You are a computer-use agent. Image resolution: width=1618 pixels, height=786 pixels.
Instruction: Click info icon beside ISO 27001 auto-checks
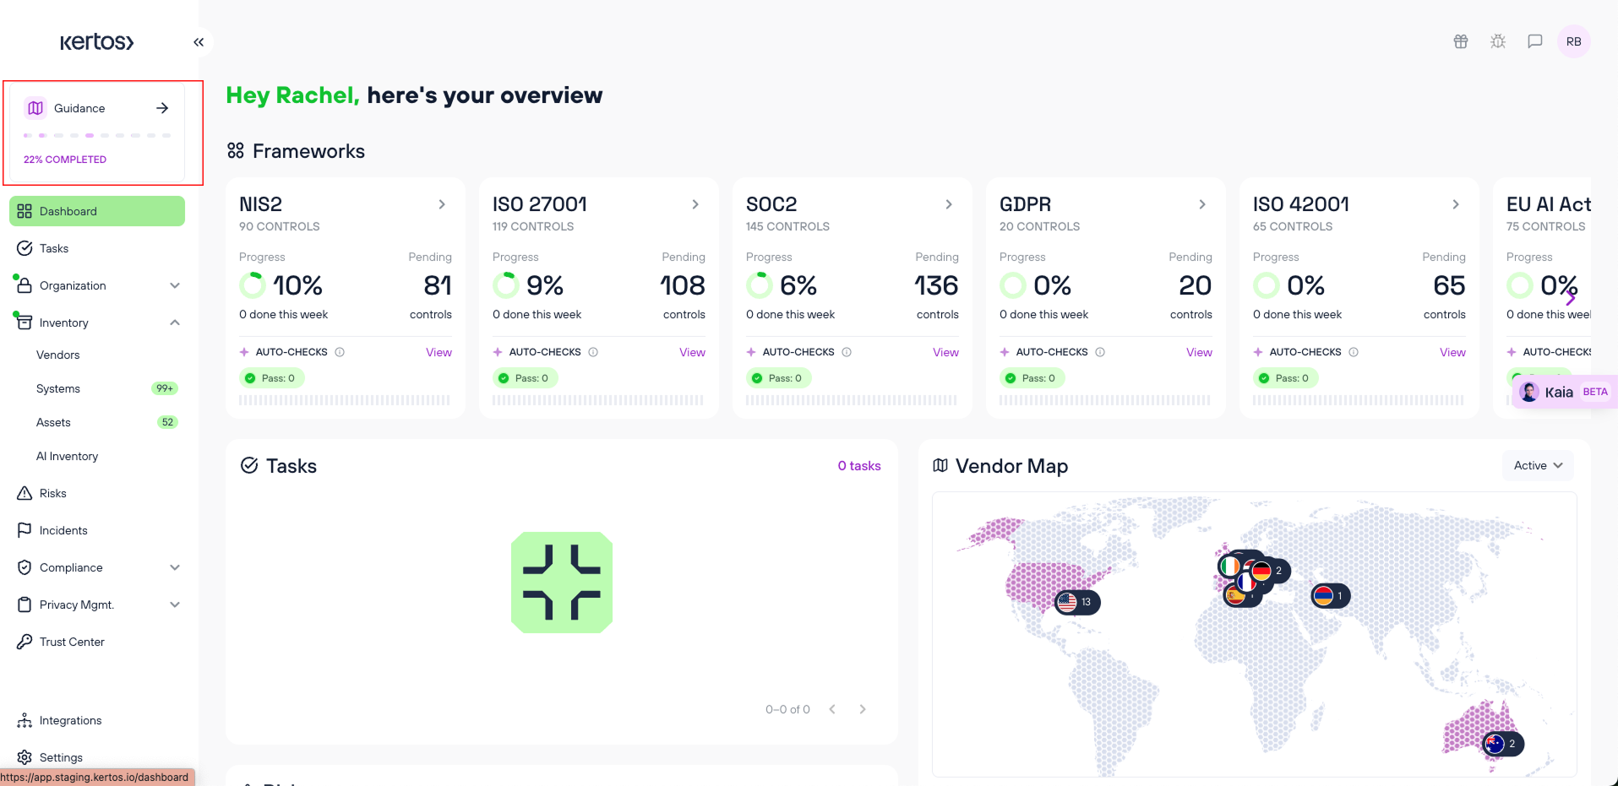(593, 352)
